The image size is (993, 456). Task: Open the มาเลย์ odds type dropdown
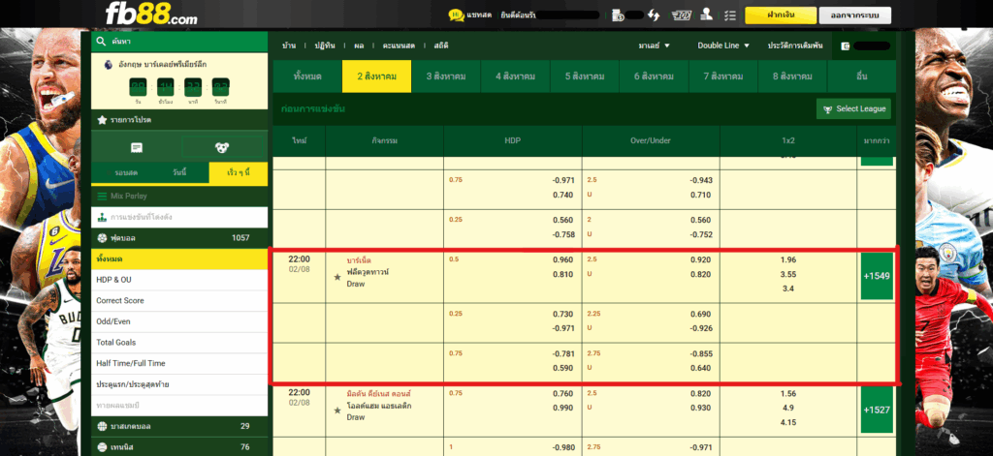(655, 46)
